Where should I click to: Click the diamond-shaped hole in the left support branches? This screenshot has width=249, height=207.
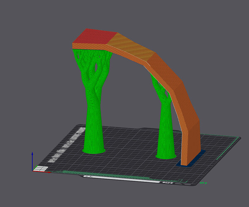coord(96,67)
